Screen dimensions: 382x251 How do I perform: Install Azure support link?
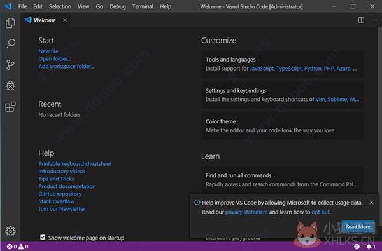[x=343, y=69]
